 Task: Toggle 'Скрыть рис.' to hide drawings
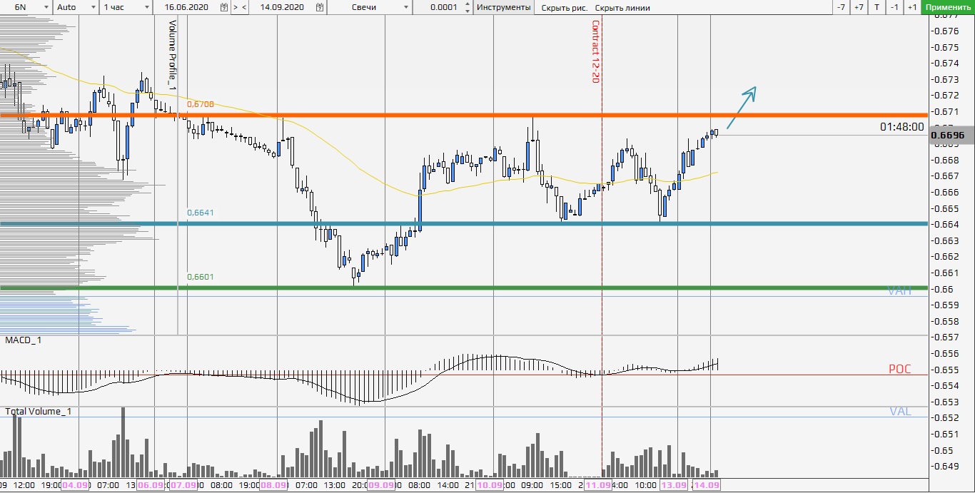(564, 8)
